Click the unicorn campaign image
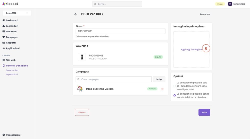Image resolution: width=250 pixels, height=139 pixels. click(x=80, y=89)
